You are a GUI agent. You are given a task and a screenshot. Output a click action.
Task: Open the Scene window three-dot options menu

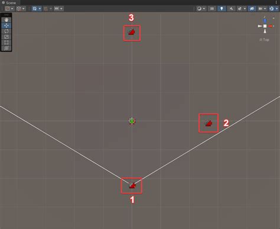(x=276, y=2)
